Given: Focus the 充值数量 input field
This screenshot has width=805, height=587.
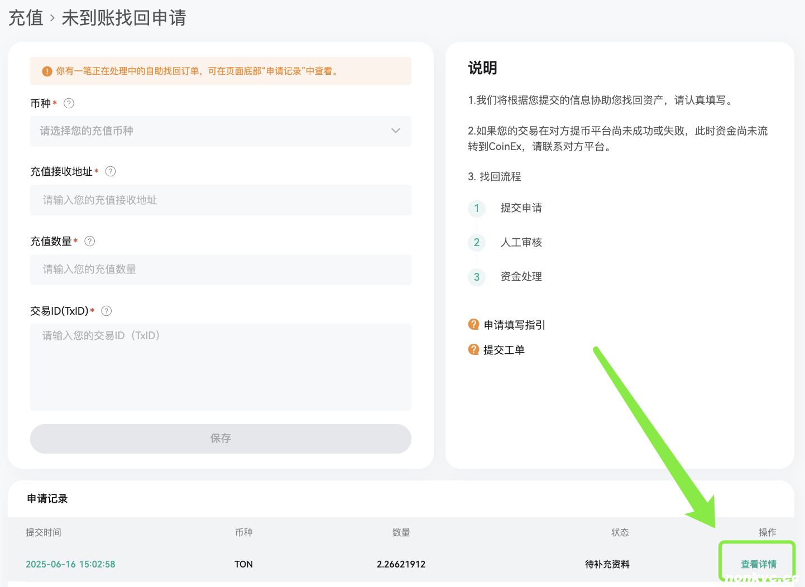Looking at the screenshot, I should [221, 270].
